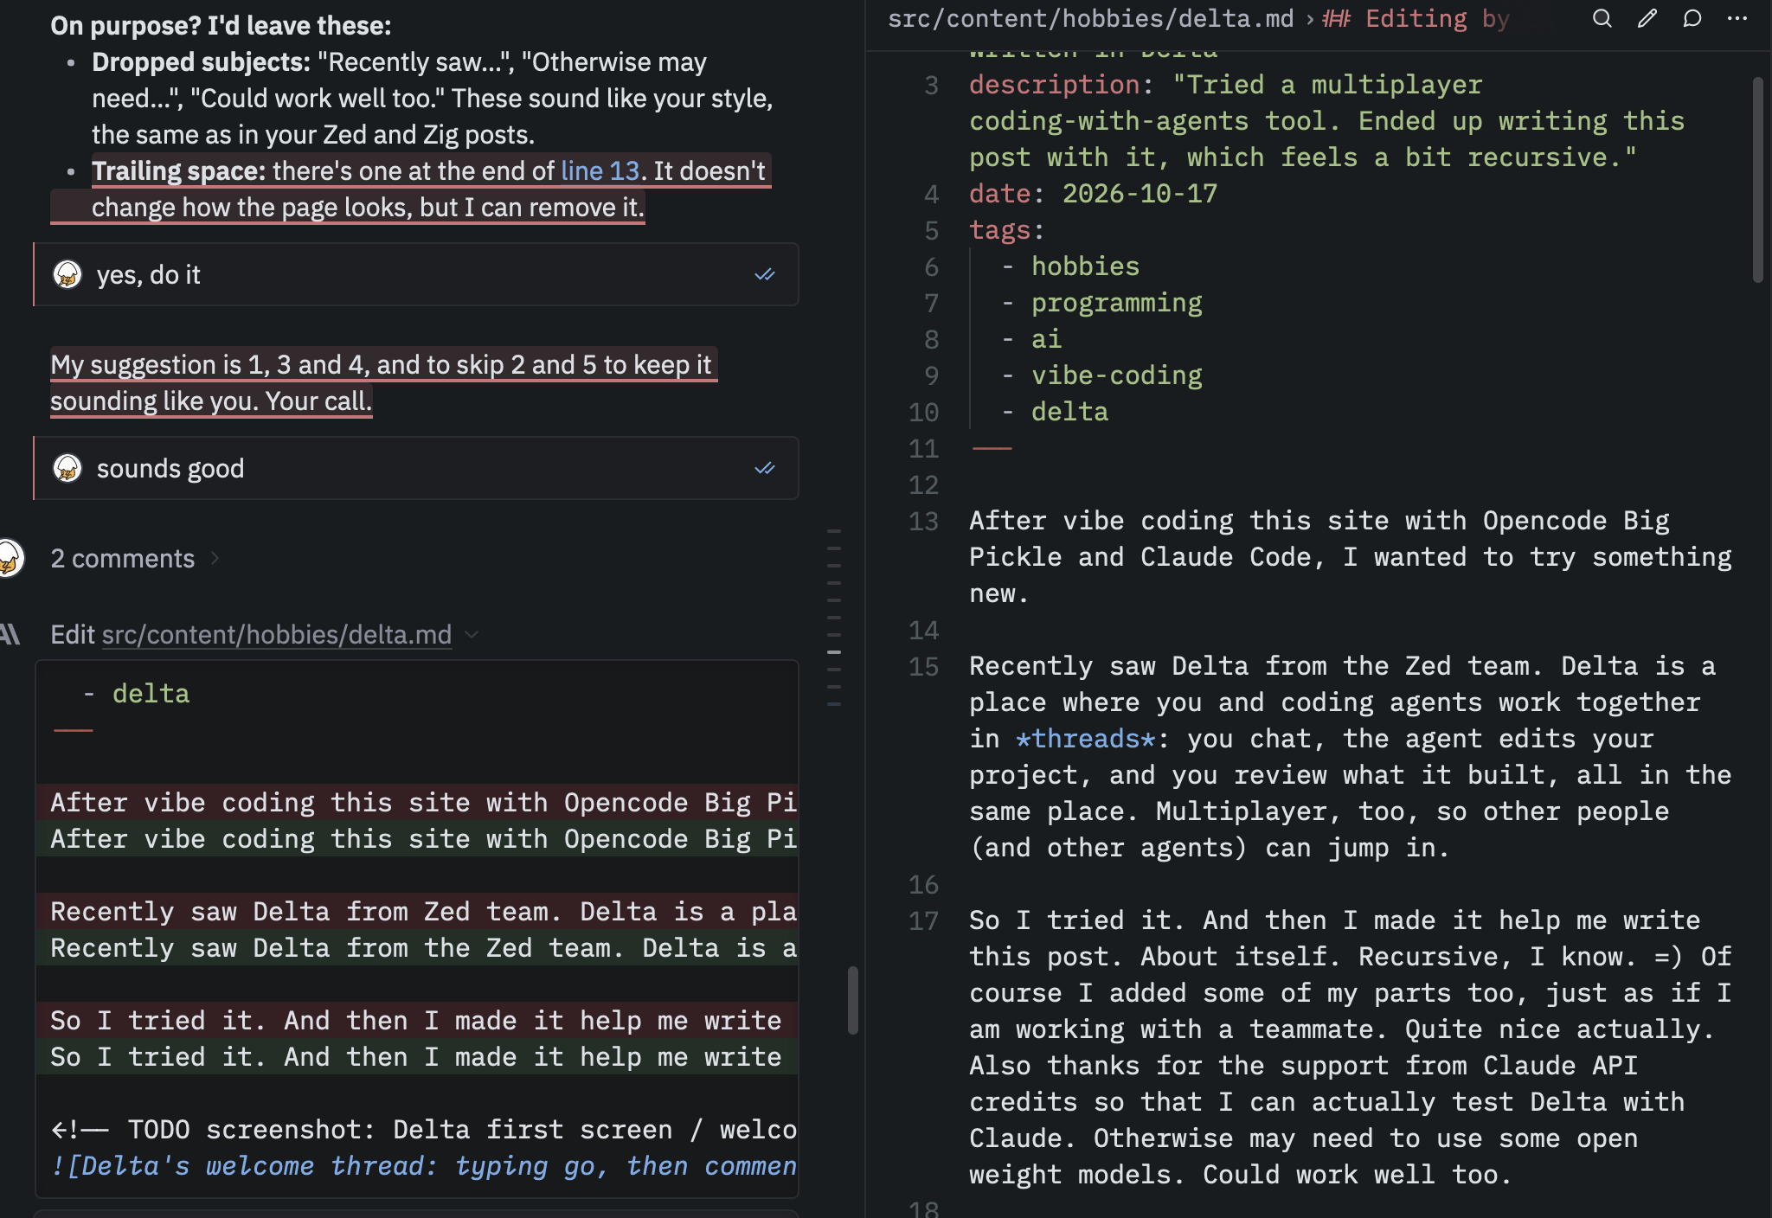Image resolution: width=1772 pixels, height=1218 pixels.
Task: Click the added "Recently saw Delta from the Zed team" diff line
Action: click(x=417, y=948)
